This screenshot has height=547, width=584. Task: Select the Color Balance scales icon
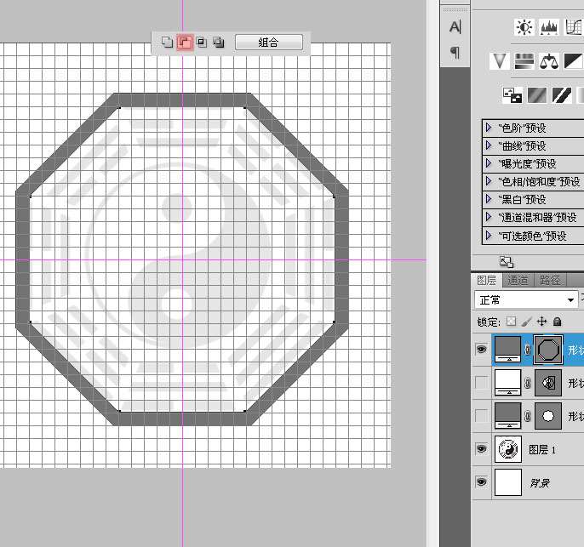549,60
